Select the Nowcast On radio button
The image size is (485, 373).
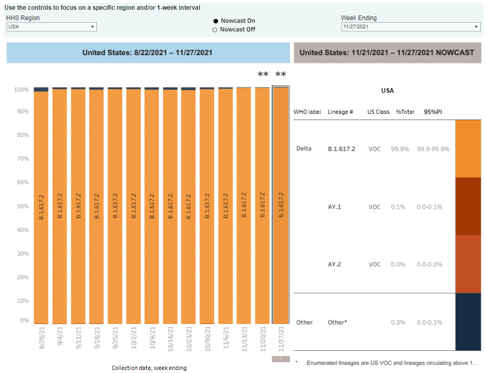coord(215,21)
